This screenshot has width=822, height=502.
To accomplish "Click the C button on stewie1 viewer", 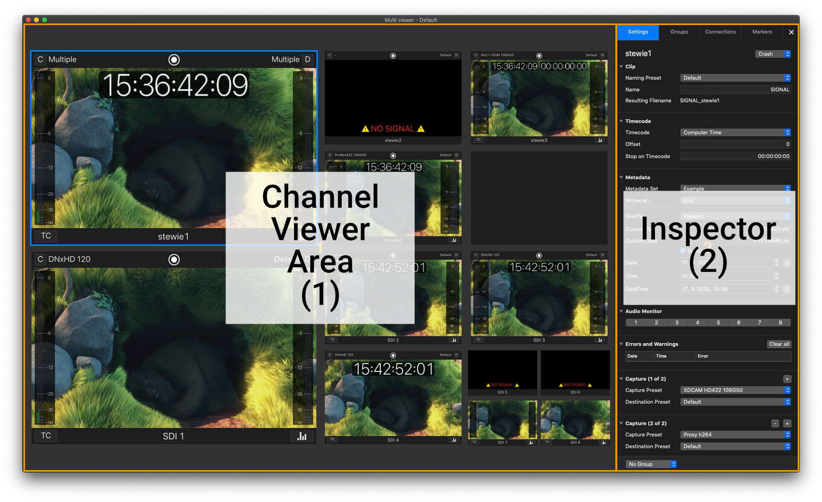I will point(40,60).
